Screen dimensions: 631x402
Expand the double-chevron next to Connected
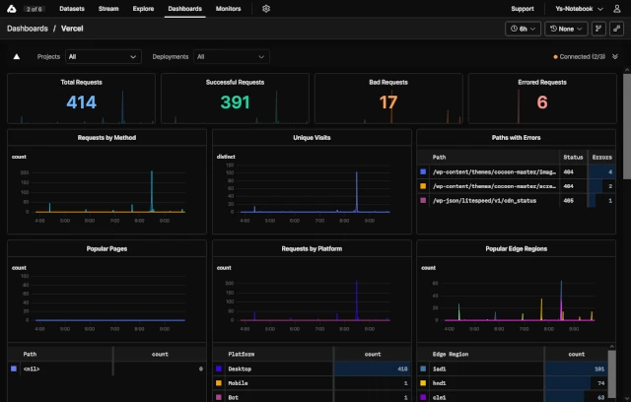click(x=615, y=57)
